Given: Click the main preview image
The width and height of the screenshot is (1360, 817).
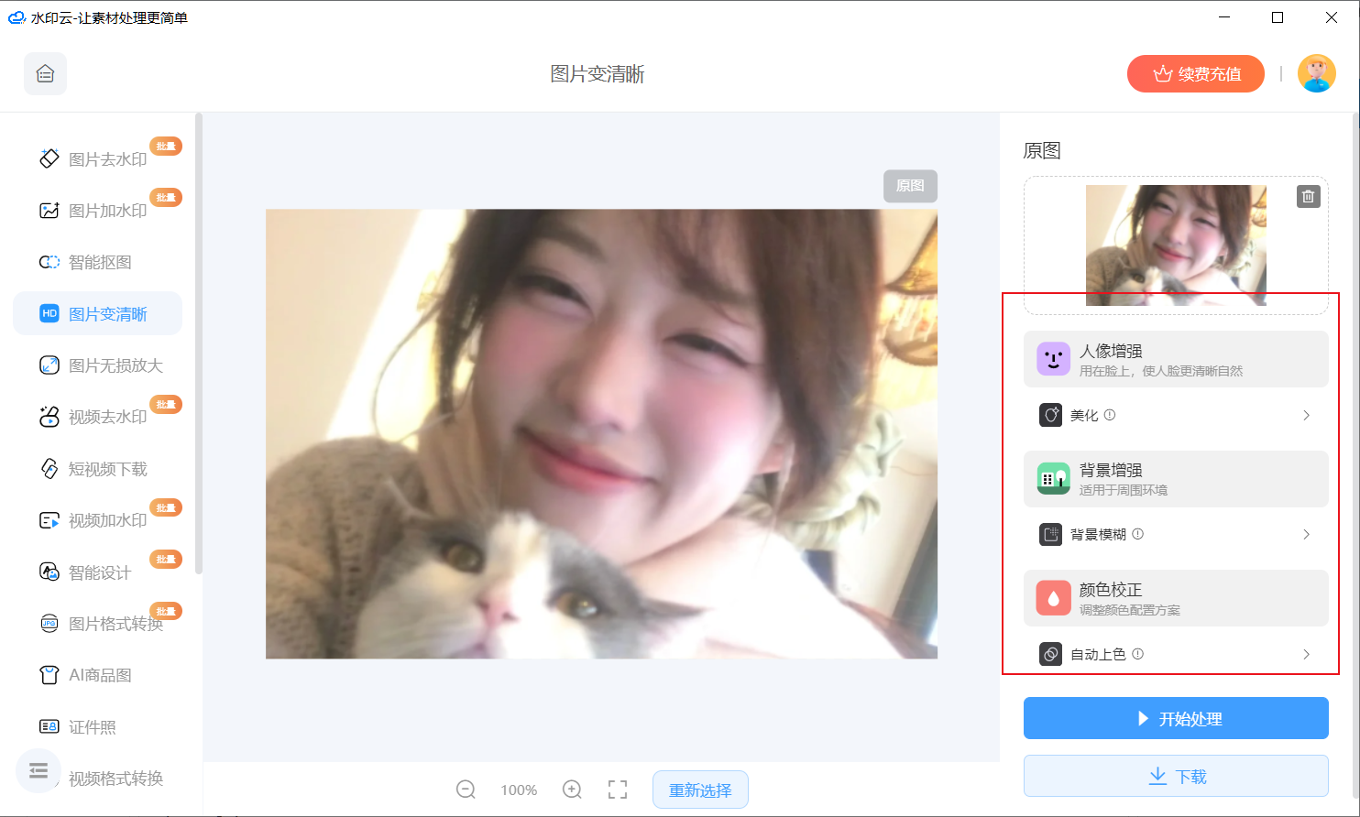Looking at the screenshot, I should click(601, 434).
